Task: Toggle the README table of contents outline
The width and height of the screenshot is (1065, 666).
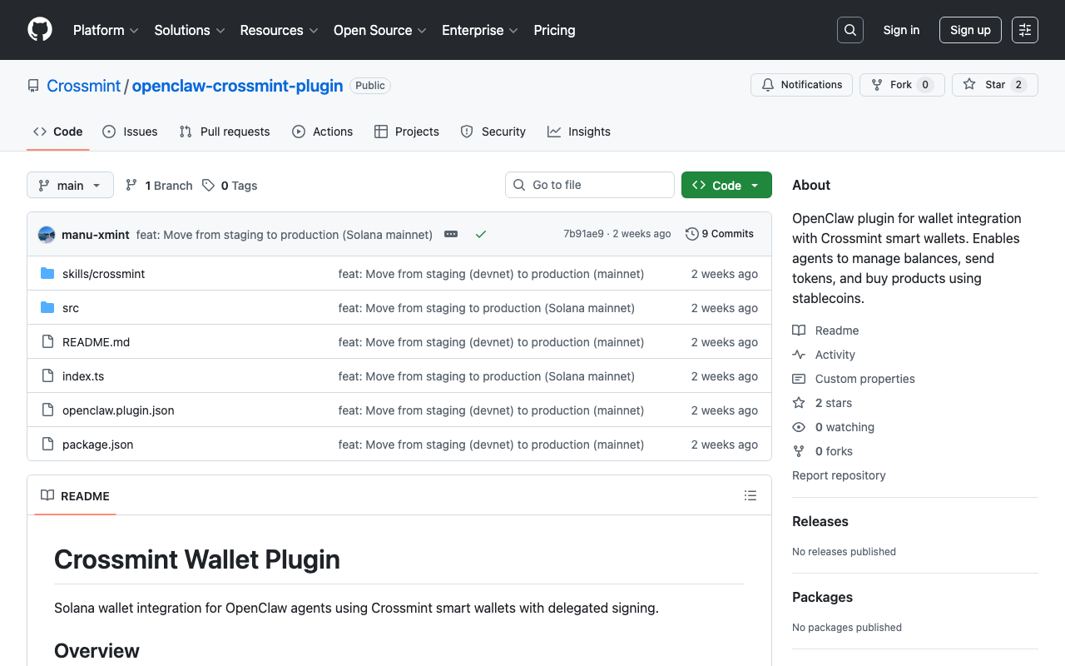Action: point(750,495)
